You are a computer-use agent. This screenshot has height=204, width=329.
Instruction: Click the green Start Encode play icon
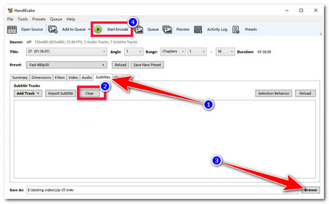[x=98, y=30]
